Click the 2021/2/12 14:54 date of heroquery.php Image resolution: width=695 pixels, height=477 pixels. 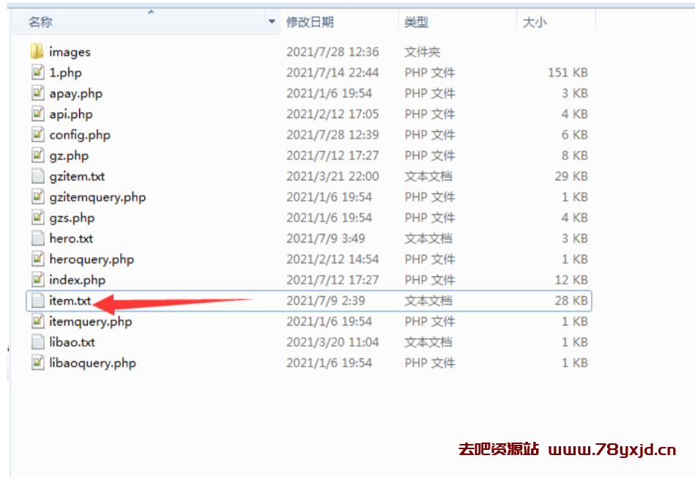pos(333,259)
